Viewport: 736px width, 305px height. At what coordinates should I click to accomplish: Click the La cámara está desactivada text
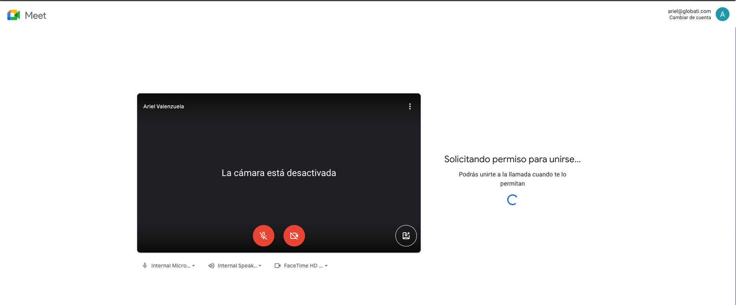click(279, 173)
